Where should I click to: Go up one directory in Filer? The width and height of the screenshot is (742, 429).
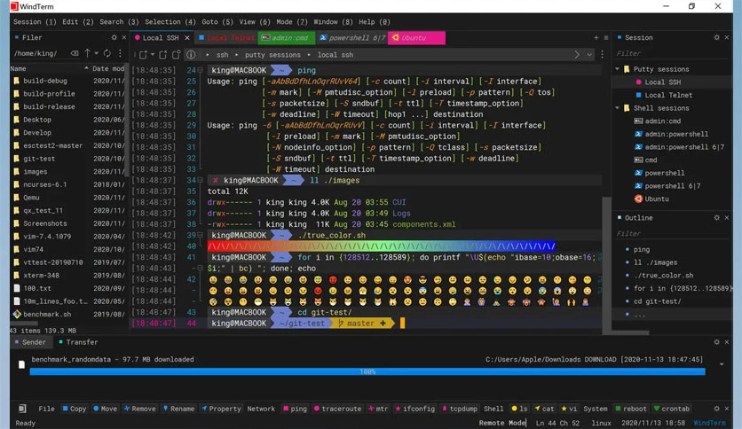coord(88,53)
